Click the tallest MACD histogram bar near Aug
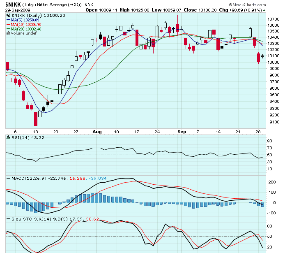 coord(97,197)
